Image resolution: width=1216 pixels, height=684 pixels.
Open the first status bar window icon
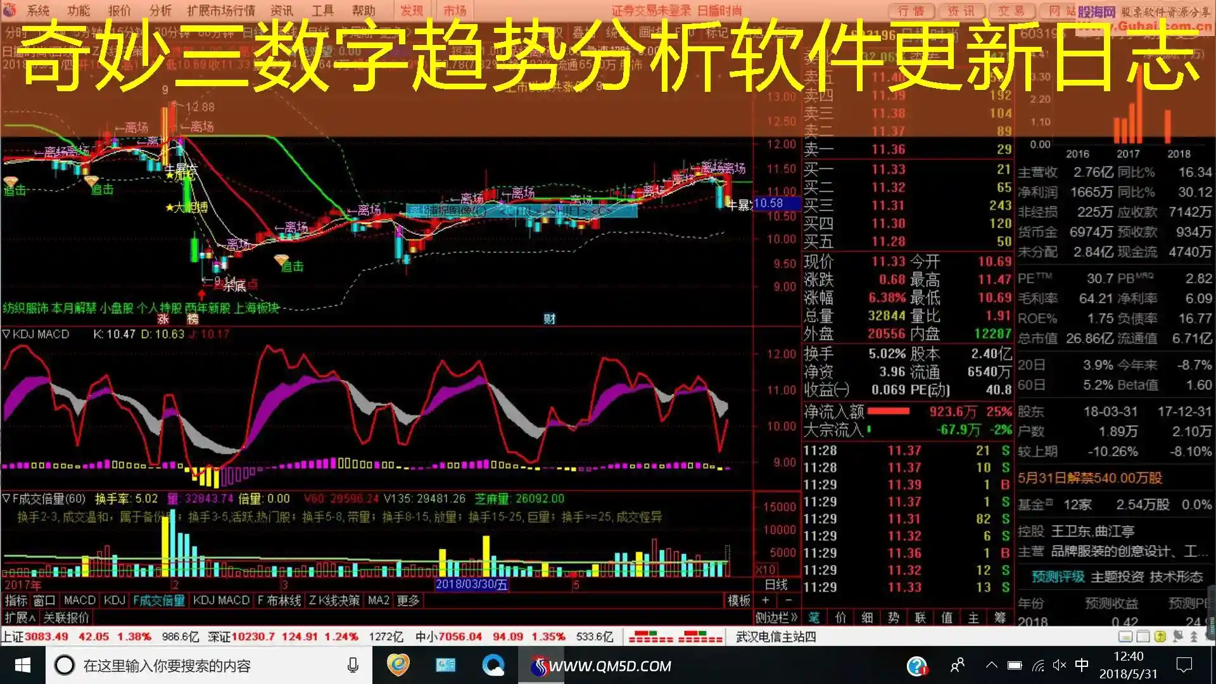pos(1125,636)
